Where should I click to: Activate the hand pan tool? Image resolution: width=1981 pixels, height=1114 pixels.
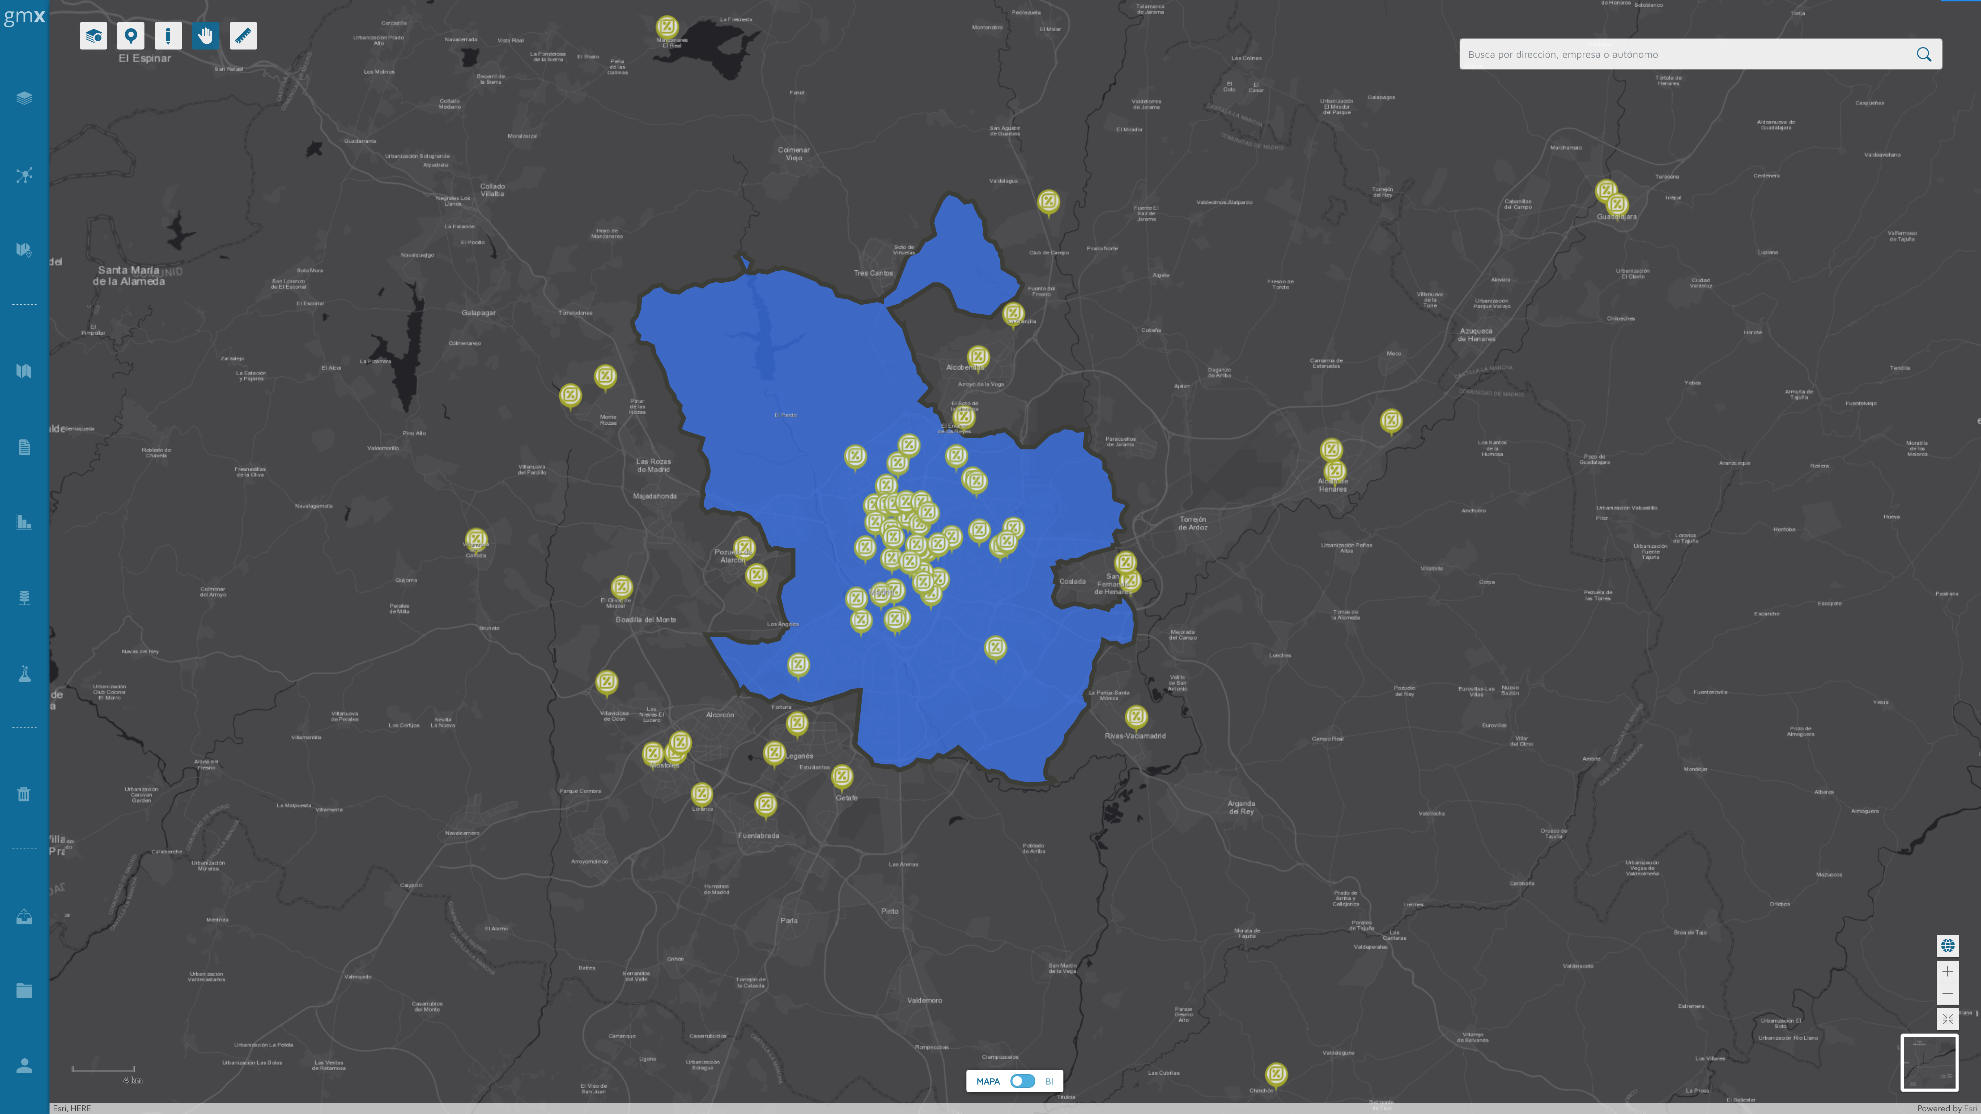pyautogui.click(x=205, y=36)
